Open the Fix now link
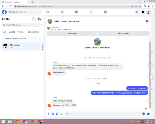The image size is (155, 124). [x=23, y=38]
